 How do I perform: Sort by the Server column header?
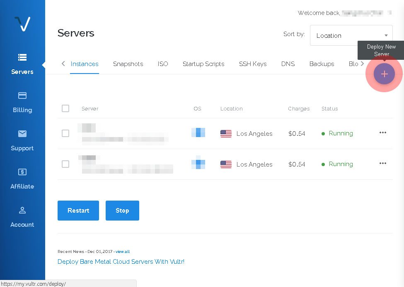pos(90,109)
